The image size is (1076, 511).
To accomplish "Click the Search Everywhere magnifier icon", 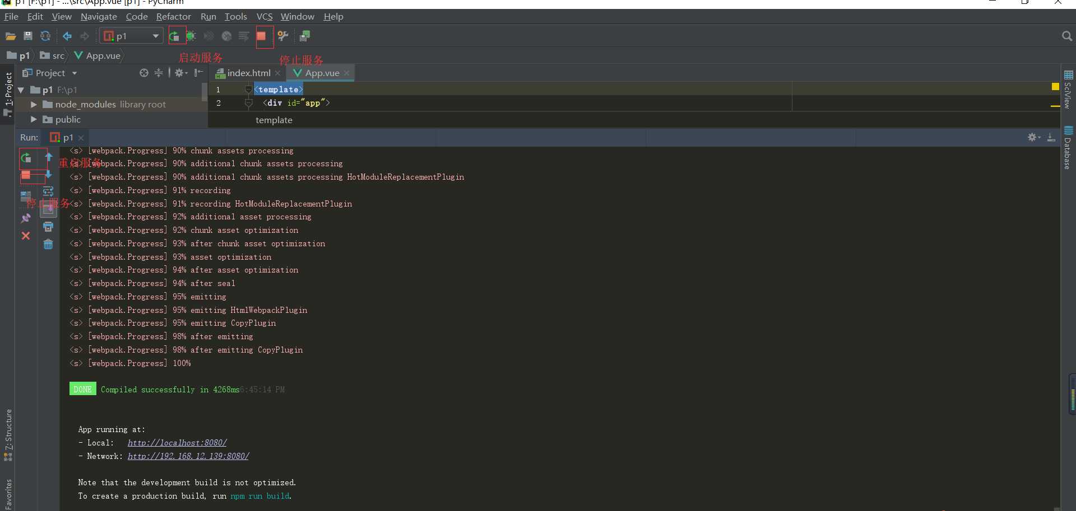I will [x=1066, y=36].
